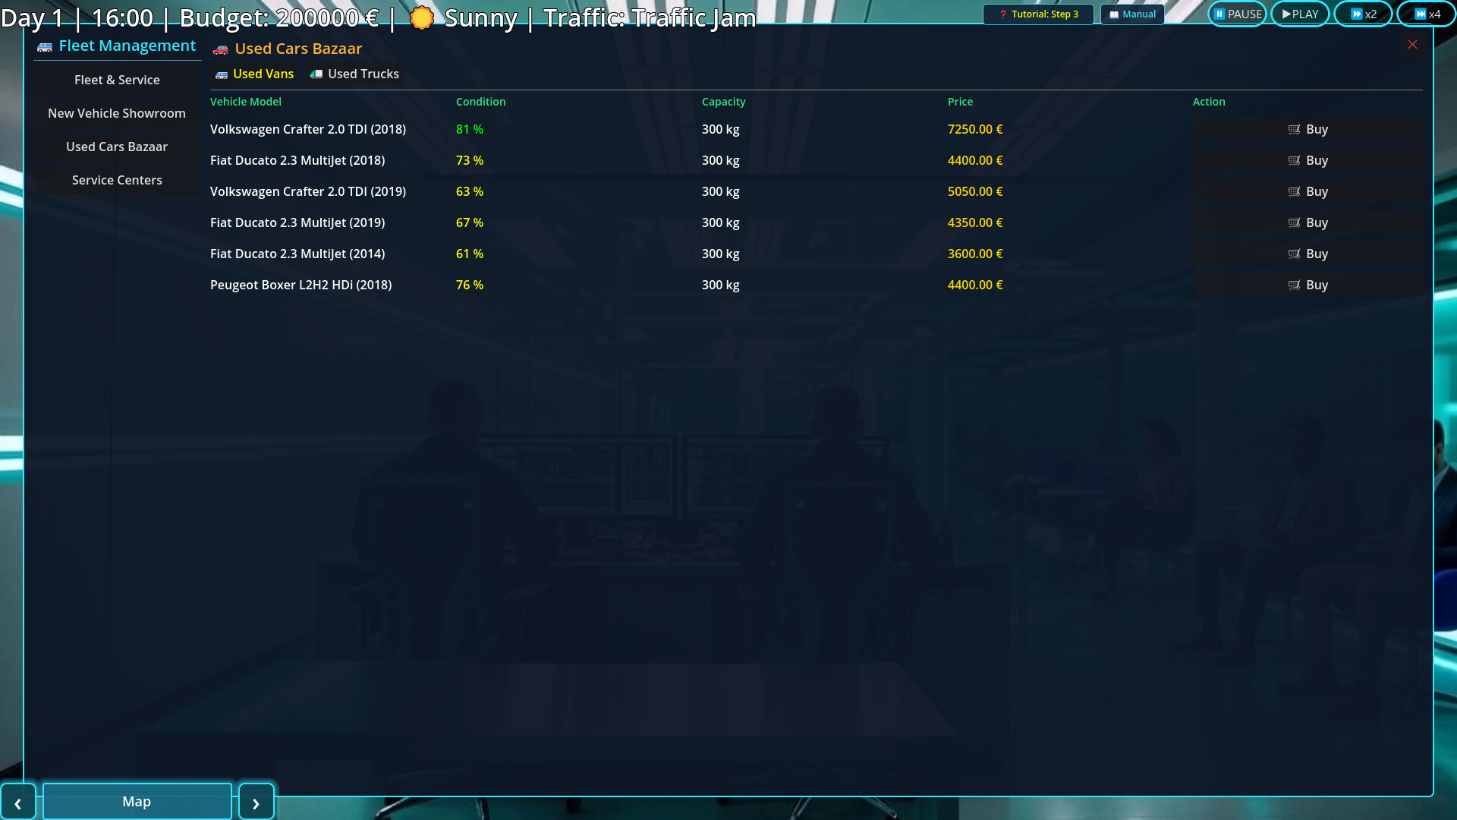
Task: Click the Price column header
Action: 960,102
